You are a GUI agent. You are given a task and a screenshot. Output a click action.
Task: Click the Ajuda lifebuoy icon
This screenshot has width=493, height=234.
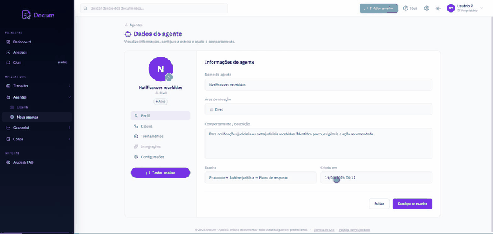[8, 162]
